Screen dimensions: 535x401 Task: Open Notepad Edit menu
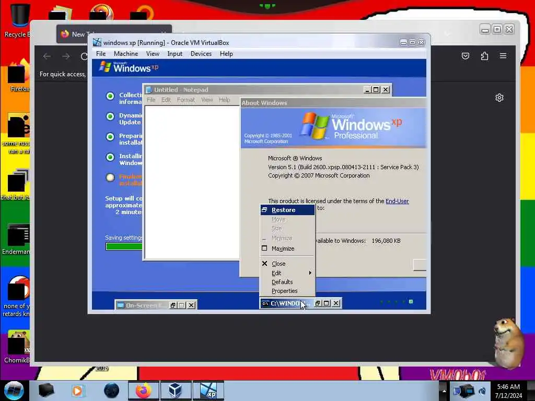tap(166, 100)
